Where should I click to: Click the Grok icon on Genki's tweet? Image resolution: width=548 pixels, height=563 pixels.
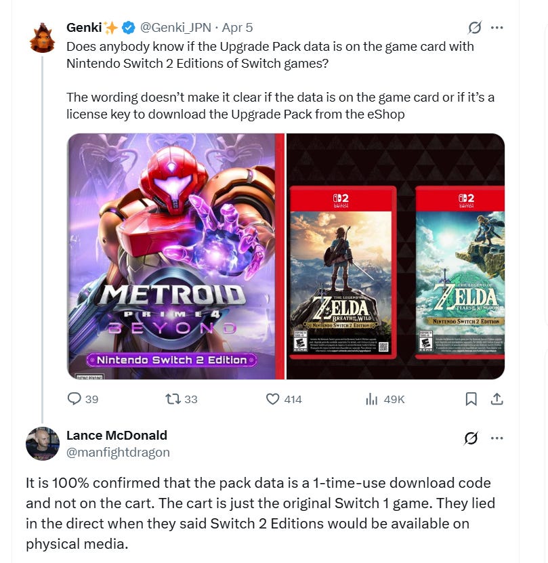pos(474,28)
